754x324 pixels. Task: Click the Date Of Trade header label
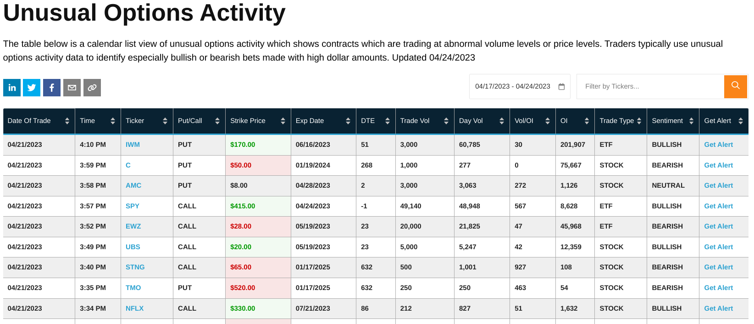click(x=29, y=121)
